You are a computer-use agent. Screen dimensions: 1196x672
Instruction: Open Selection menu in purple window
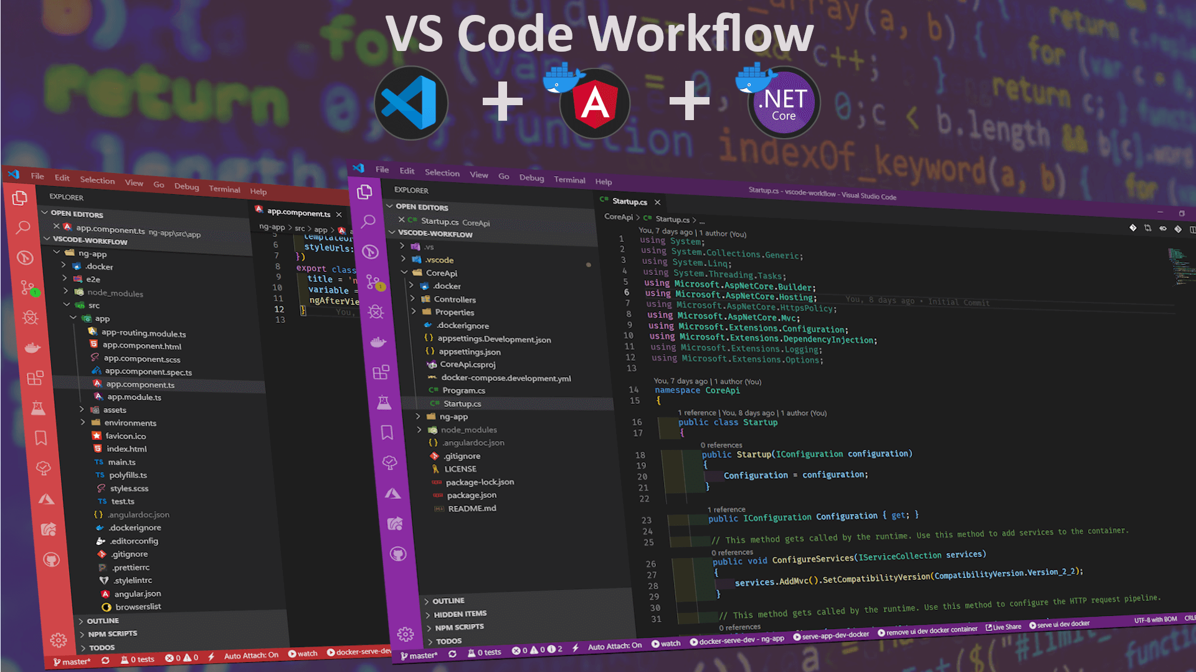pyautogui.click(x=442, y=173)
